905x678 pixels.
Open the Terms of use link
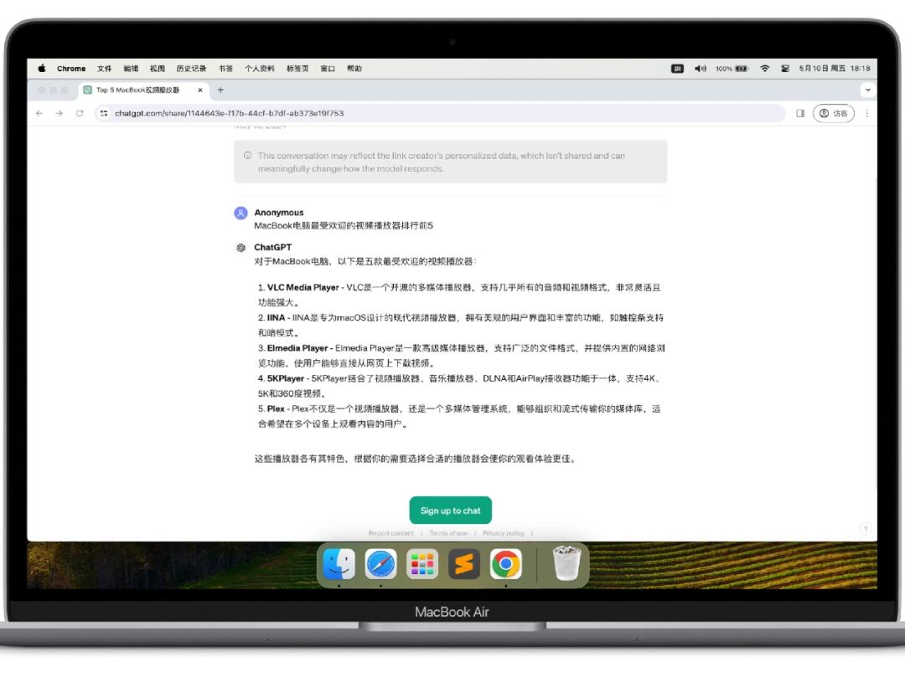pyautogui.click(x=448, y=533)
